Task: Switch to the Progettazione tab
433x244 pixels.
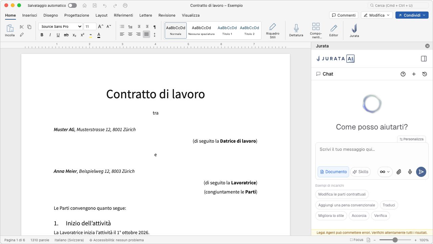Action: pyautogui.click(x=77, y=15)
